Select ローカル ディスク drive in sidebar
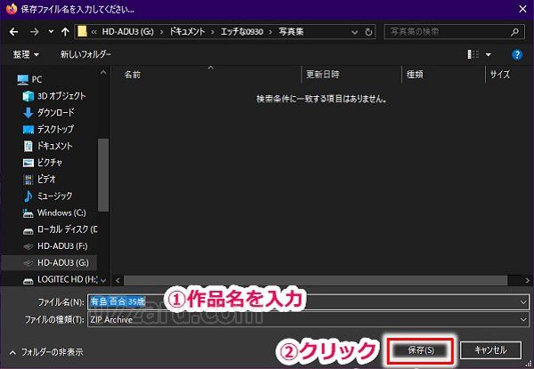534x369 pixels. pos(60,229)
